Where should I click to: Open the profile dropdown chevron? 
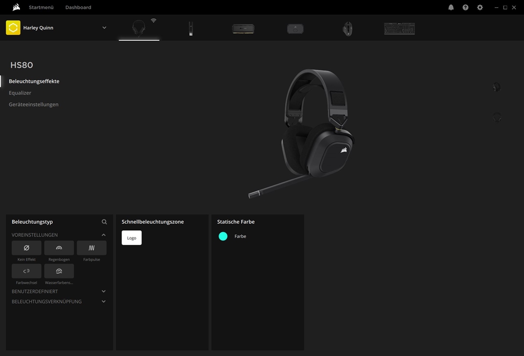click(104, 28)
